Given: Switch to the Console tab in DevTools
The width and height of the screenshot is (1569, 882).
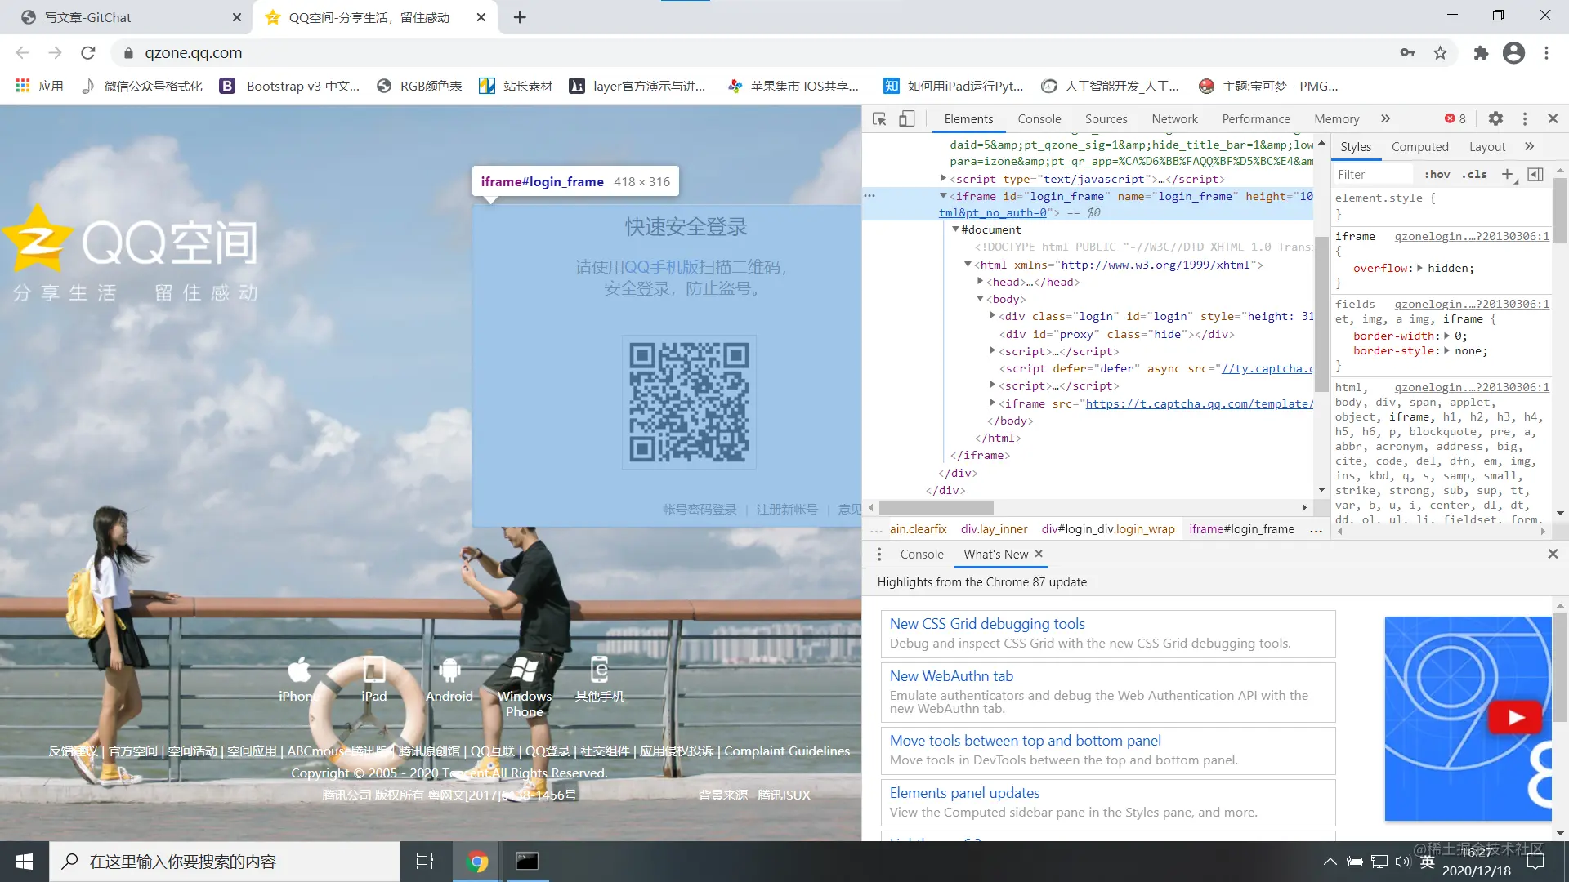Looking at the screenshot, I should click(1039, 118).
